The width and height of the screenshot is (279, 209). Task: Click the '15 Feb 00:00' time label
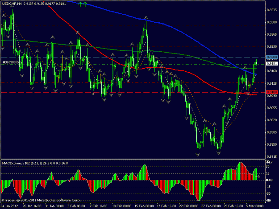pyautogui.click(x=144, y=206)
